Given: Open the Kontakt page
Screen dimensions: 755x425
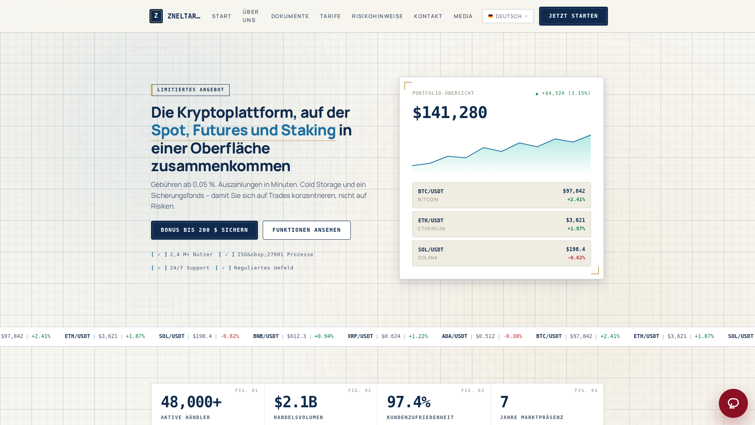Looking at the screenshot, I should pos(428,16).
